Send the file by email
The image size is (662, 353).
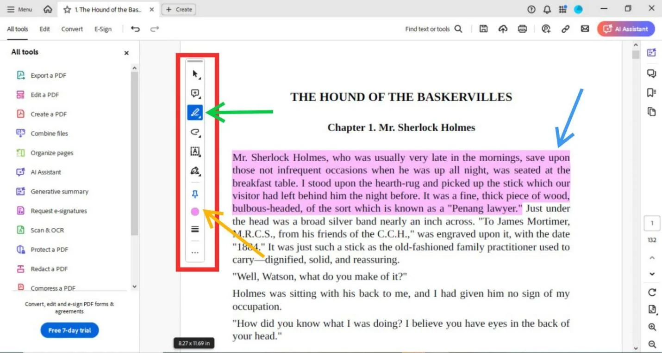(585, 29)
